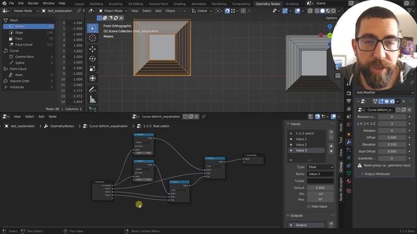Toggle node editor overlay button
This screenshot has width=417, height=234.
[x=333, y=117]
